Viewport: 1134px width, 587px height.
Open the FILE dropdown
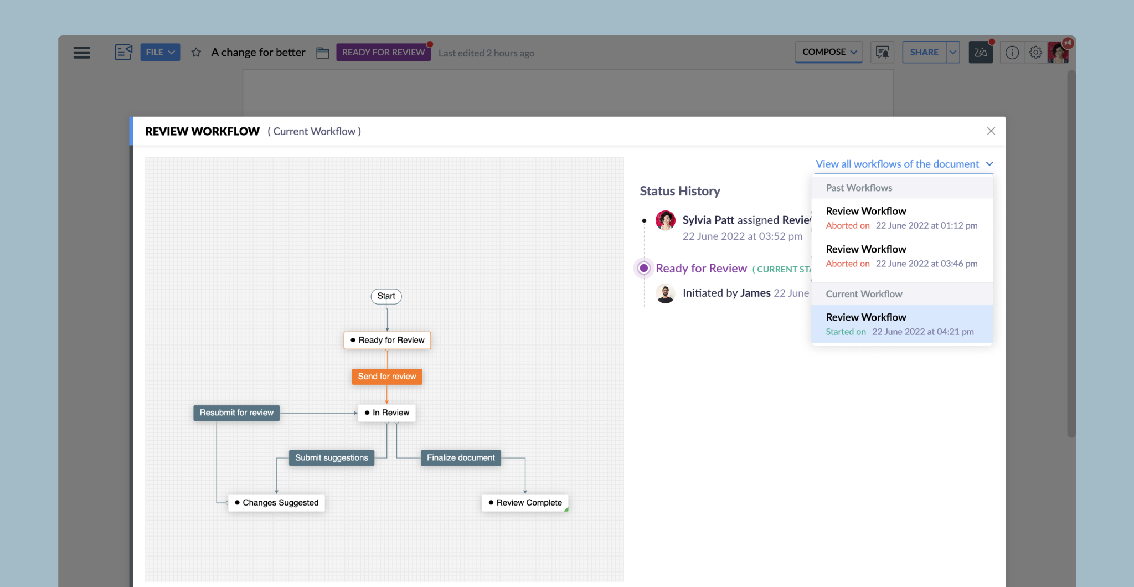tap(160, 52)
